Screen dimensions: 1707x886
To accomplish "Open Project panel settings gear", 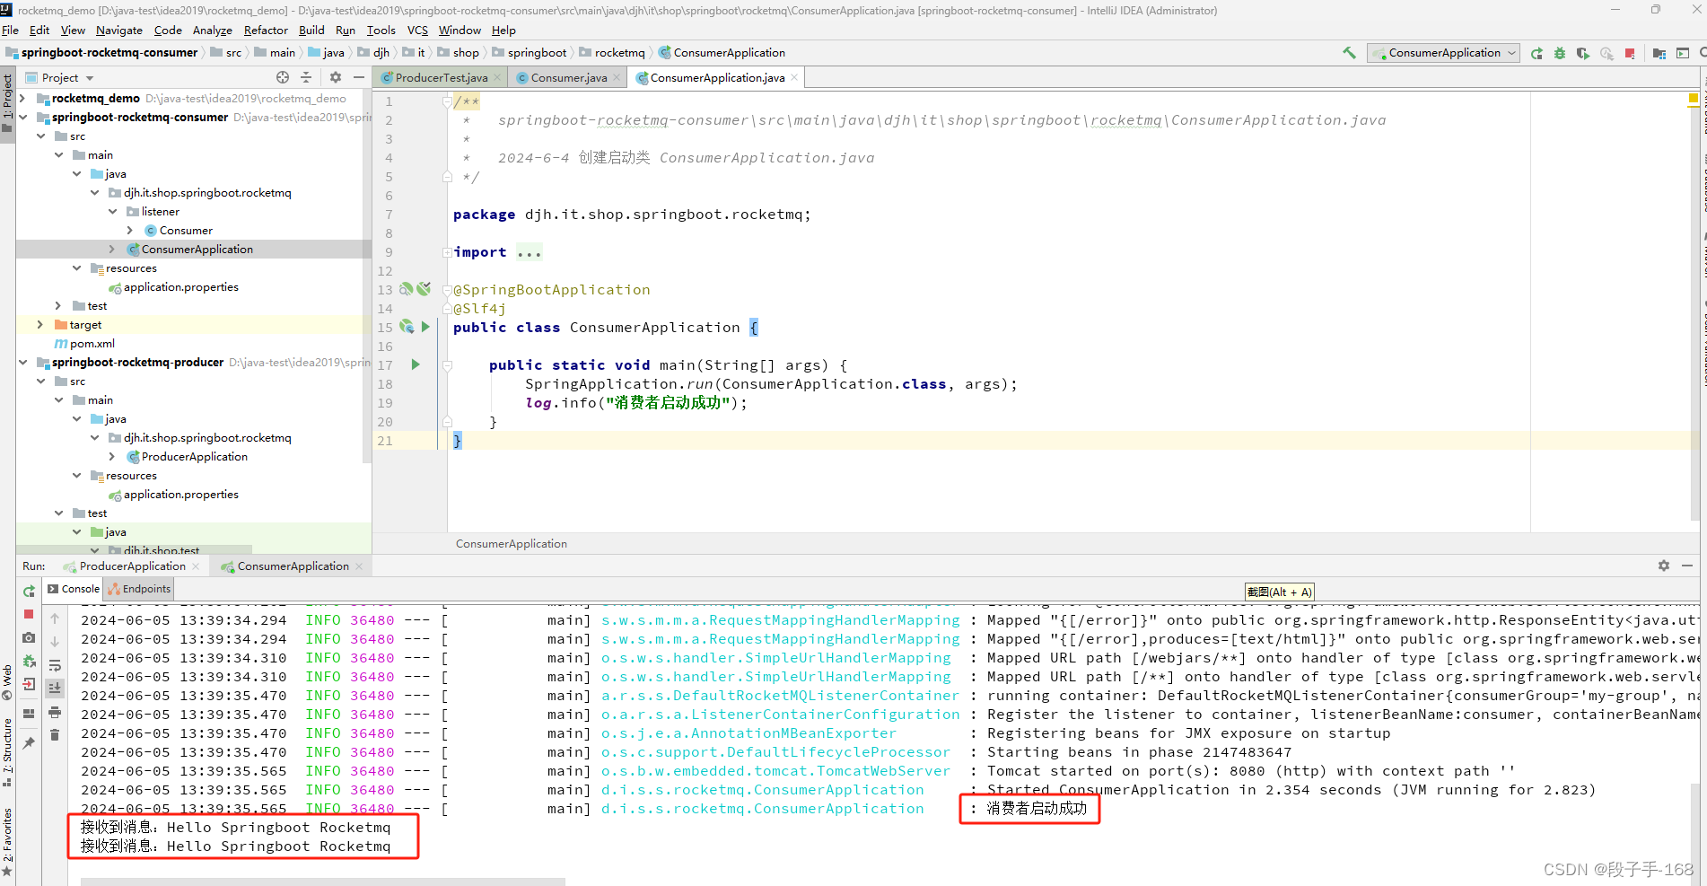I will (336, 77).
